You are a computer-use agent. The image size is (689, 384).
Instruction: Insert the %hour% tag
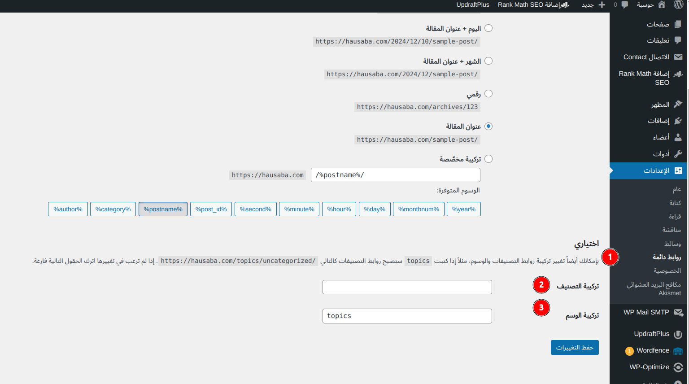tap(339, 209)
